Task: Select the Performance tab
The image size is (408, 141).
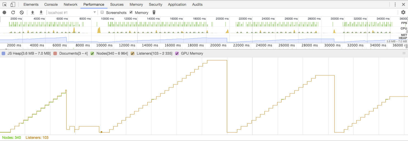Action: (94, 4)
